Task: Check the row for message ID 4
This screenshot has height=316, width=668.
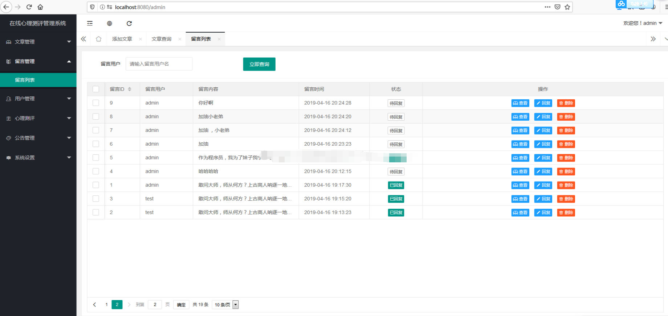Action: pyautogui.click(x=96, y=171)
